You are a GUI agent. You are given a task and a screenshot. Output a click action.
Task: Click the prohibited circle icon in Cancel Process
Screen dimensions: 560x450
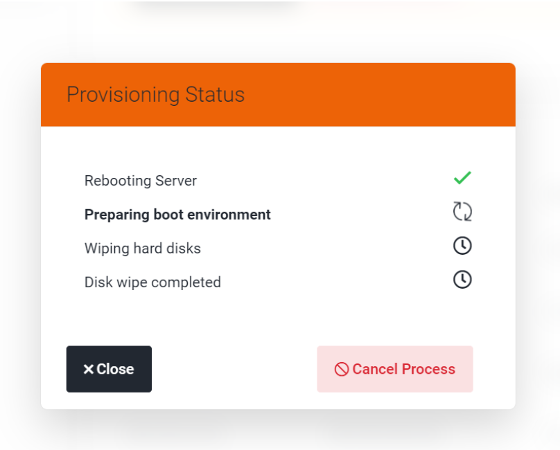pyautogui.click(x=342, y=369)
